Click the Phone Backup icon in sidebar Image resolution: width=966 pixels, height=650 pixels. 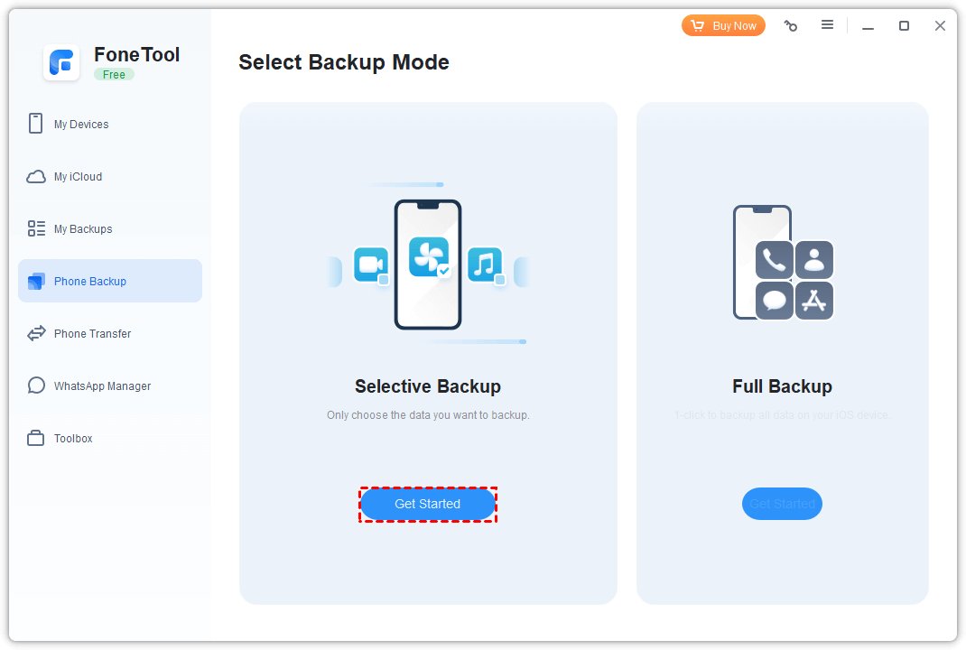click(36, 281)
